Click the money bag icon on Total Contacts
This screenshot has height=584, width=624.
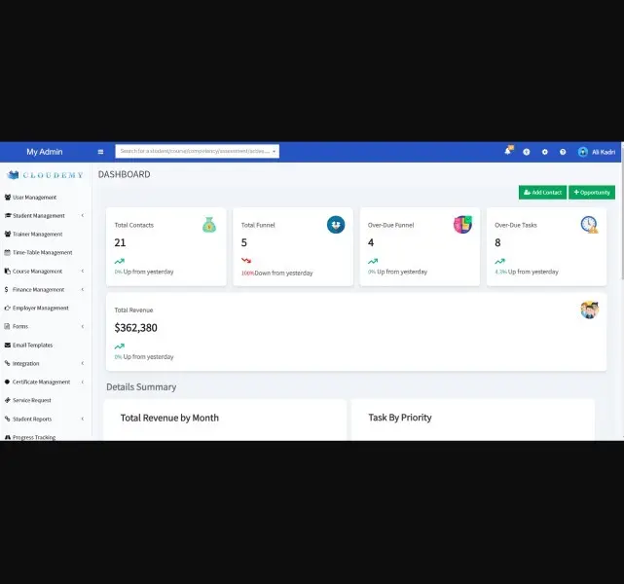click(209, 225)
